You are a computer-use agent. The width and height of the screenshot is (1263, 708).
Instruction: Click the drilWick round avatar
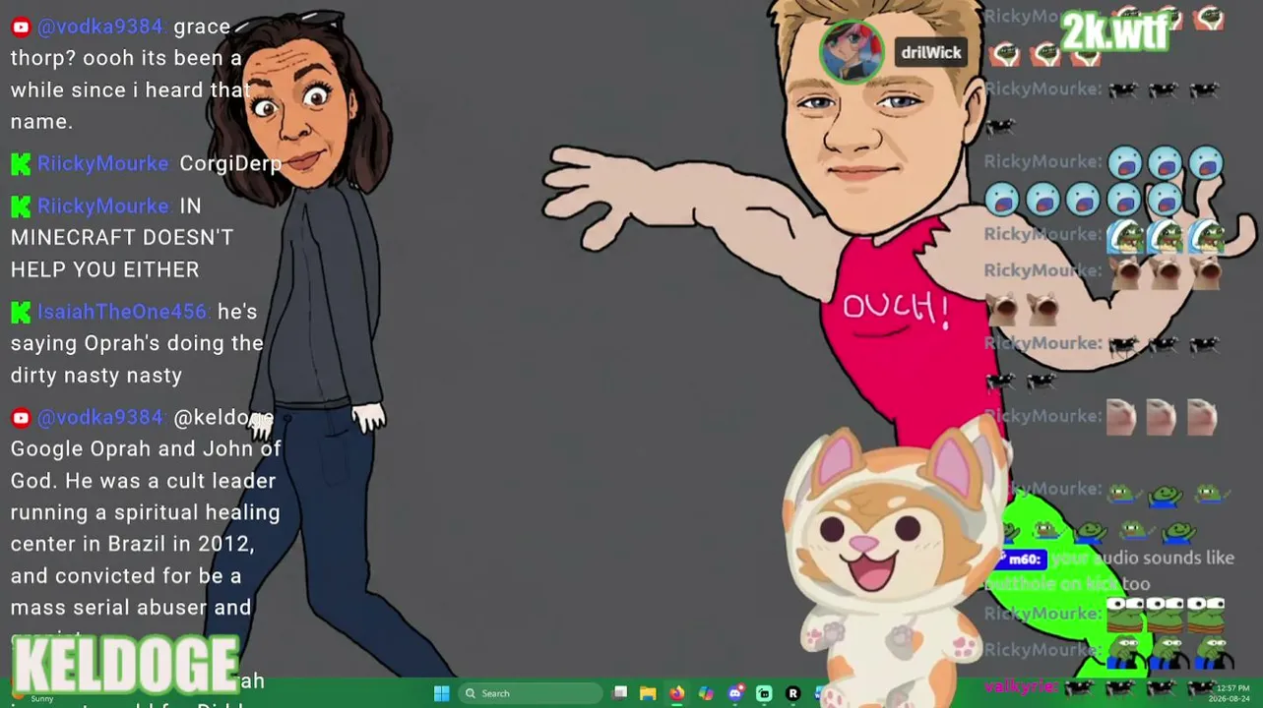(853, 51)
